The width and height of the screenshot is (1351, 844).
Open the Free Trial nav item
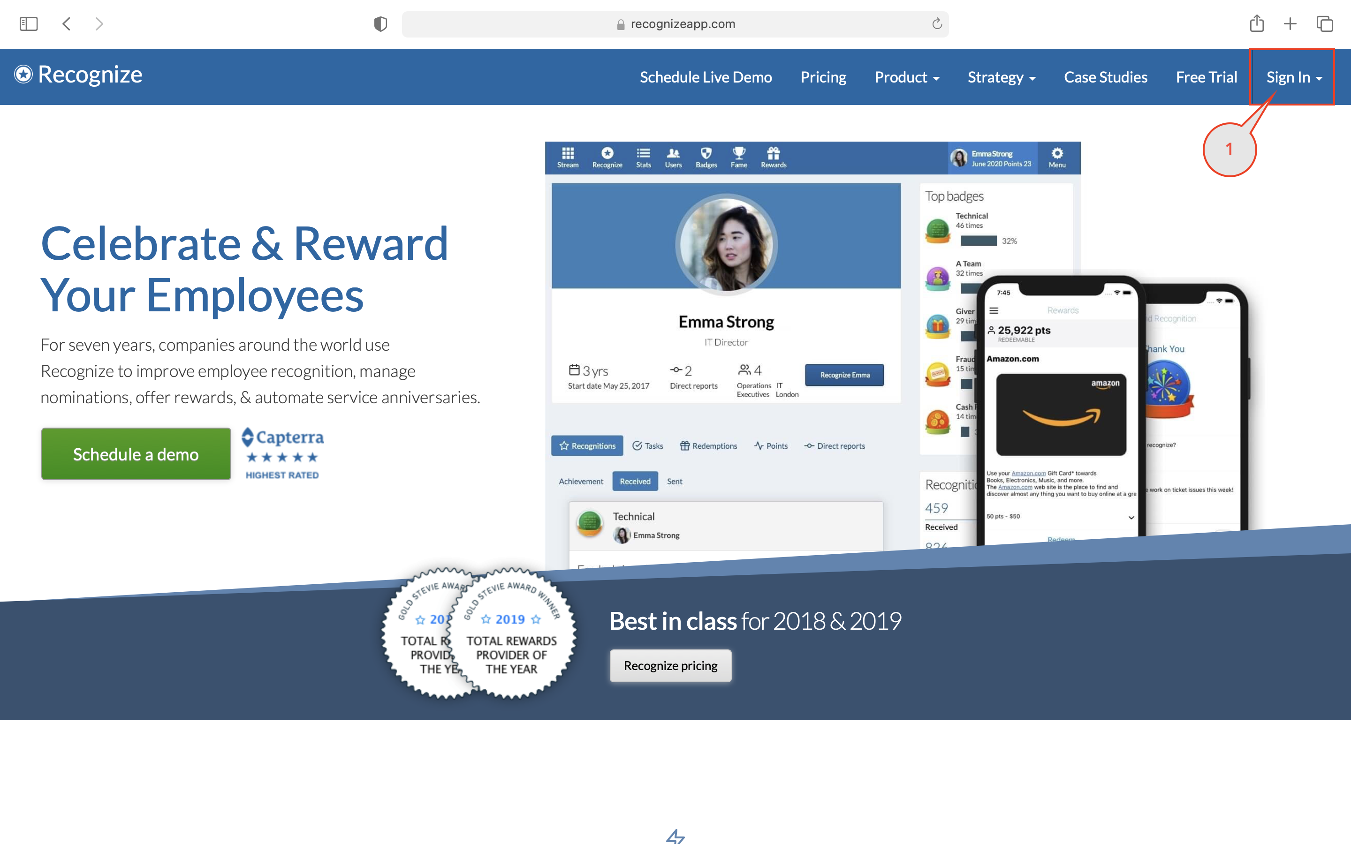1207,77
